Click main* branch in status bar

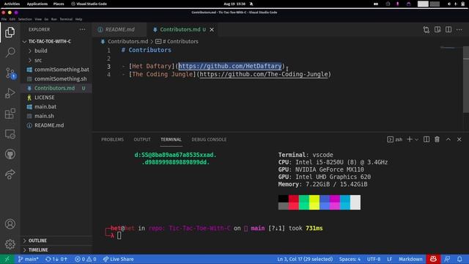(28, 259)
